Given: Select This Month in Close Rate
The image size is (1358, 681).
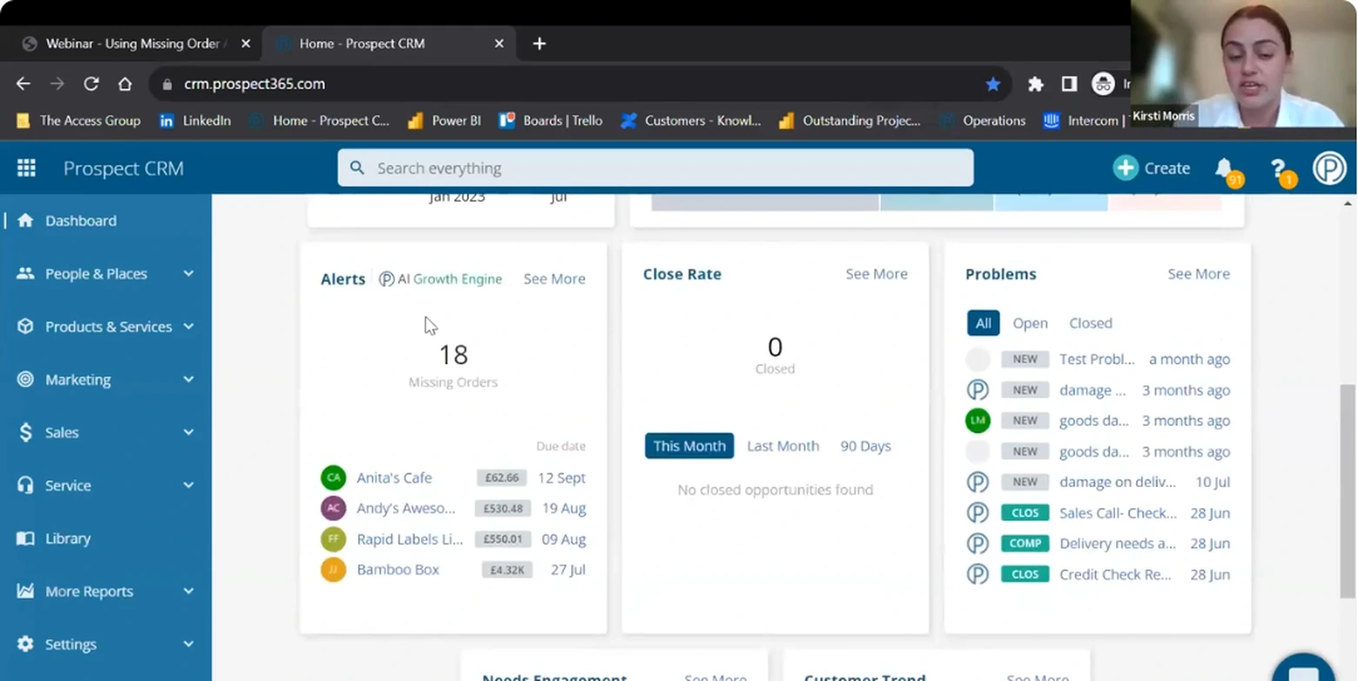Looking at the screenshot, I should click(689, 445).
